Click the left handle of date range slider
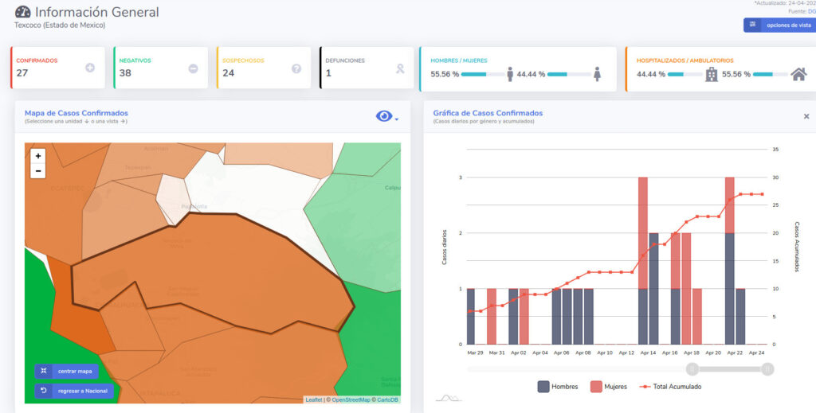Screen dimensions: 816x413 point(692,368)
